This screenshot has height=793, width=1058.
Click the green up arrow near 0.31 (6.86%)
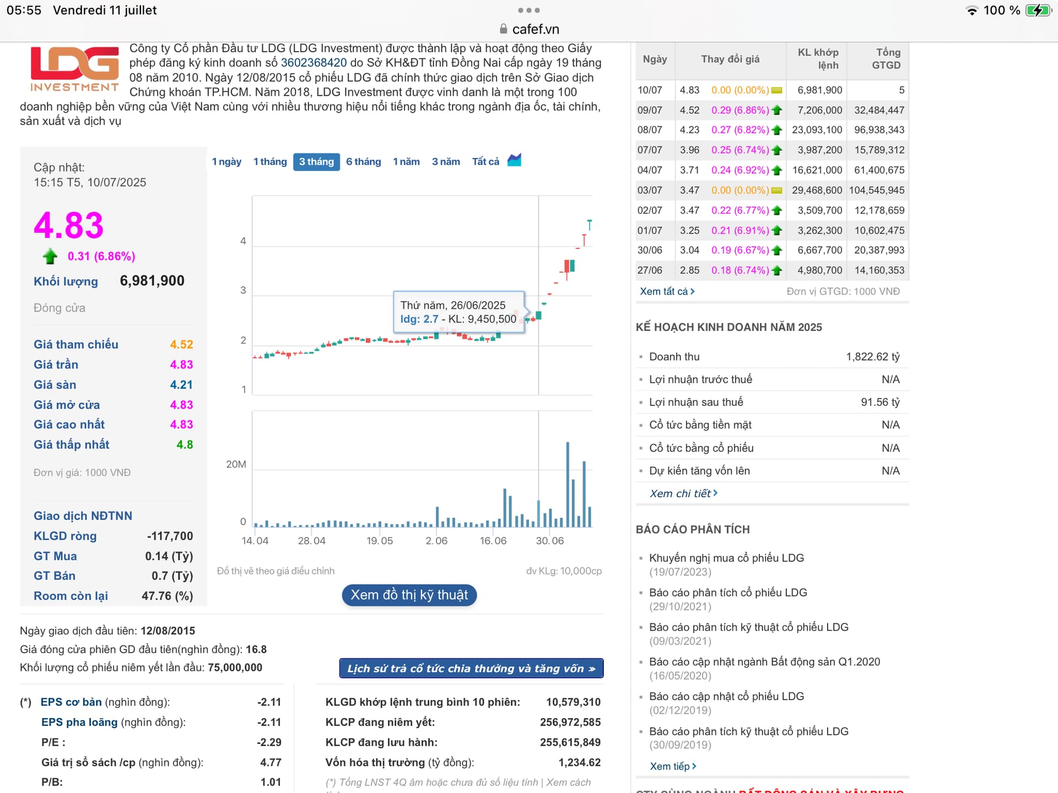coord(50,256)
